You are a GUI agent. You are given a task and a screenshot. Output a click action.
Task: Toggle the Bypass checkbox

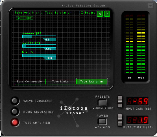82,13
